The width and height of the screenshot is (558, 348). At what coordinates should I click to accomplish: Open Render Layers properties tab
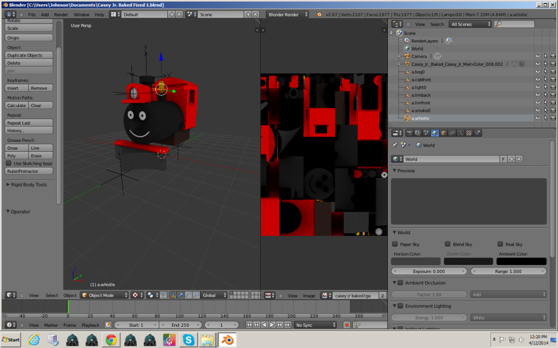418,133
